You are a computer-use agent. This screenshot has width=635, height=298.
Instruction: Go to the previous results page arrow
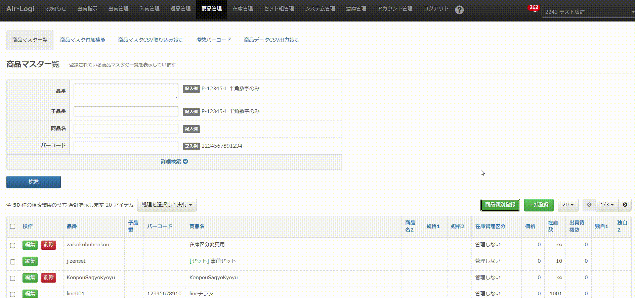click(x=589, y=205)
